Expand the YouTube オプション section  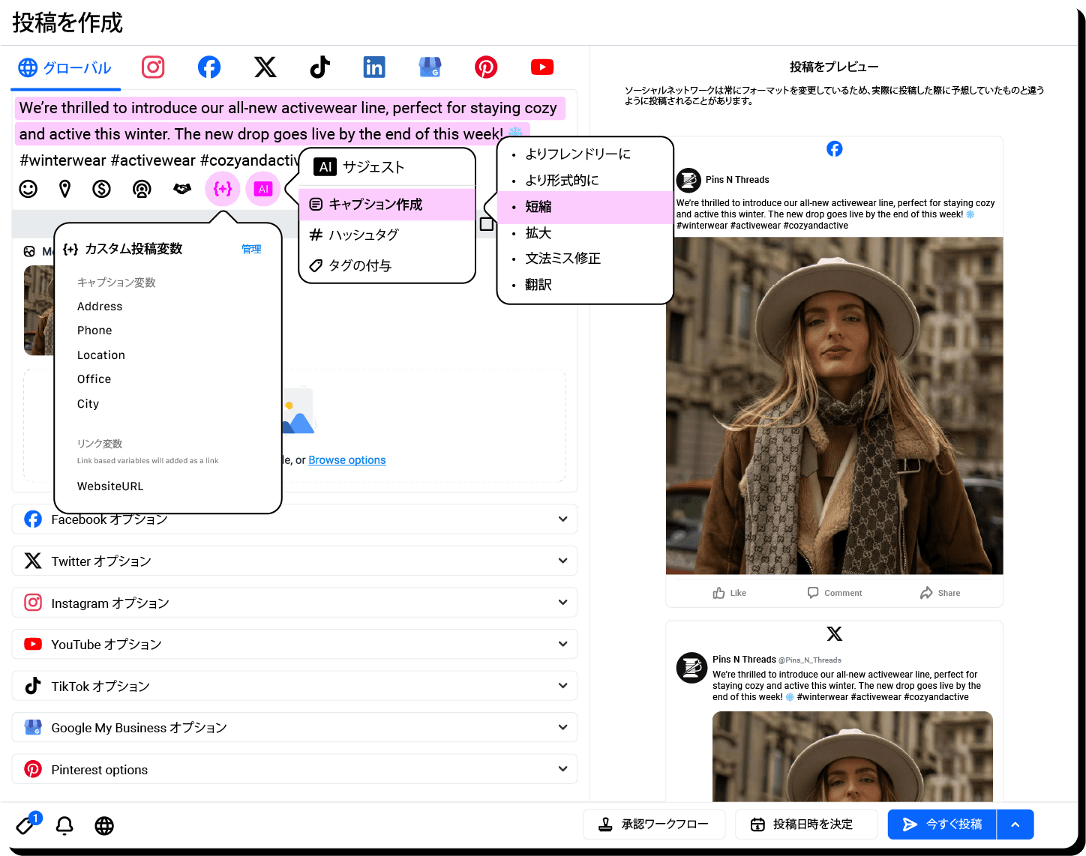click(294, 644)
